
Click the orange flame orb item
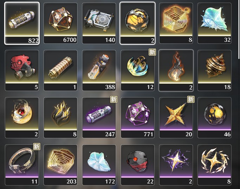point(176,70)
